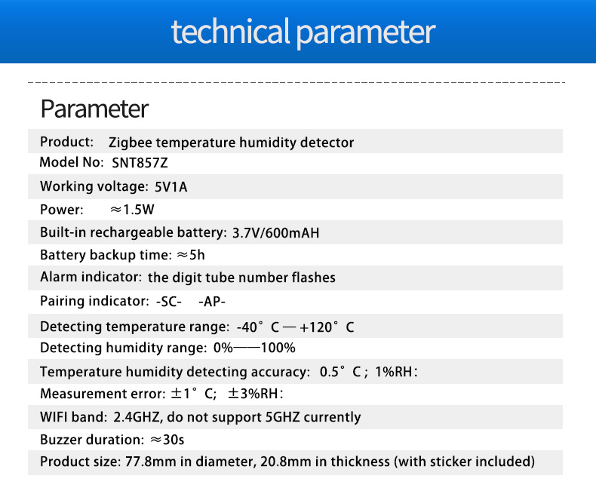
Task: Select the Battery backup time ≈5h row
Action: pyautogui.click(x=295, y=255)
